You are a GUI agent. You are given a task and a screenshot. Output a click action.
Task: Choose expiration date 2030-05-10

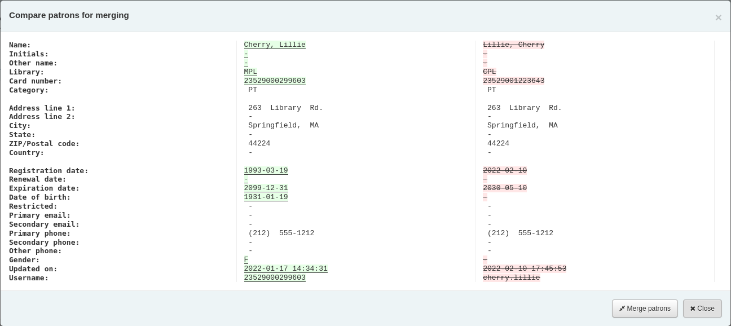tap(504, 188)
